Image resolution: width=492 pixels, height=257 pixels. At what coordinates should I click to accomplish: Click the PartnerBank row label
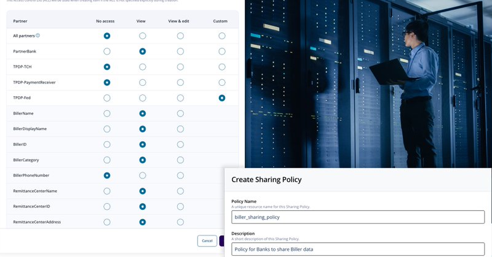click(25, 52)
